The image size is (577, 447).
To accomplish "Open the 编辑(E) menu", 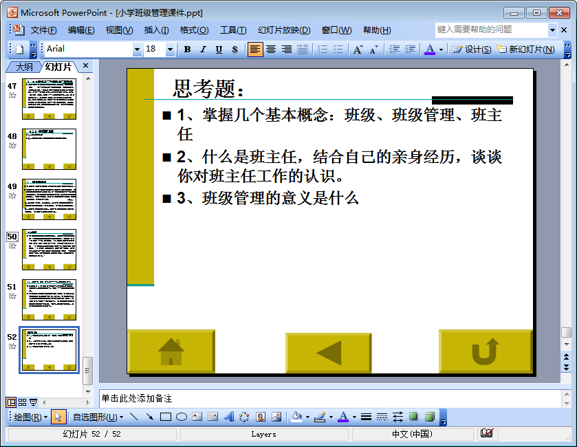I will pos(81,30).
